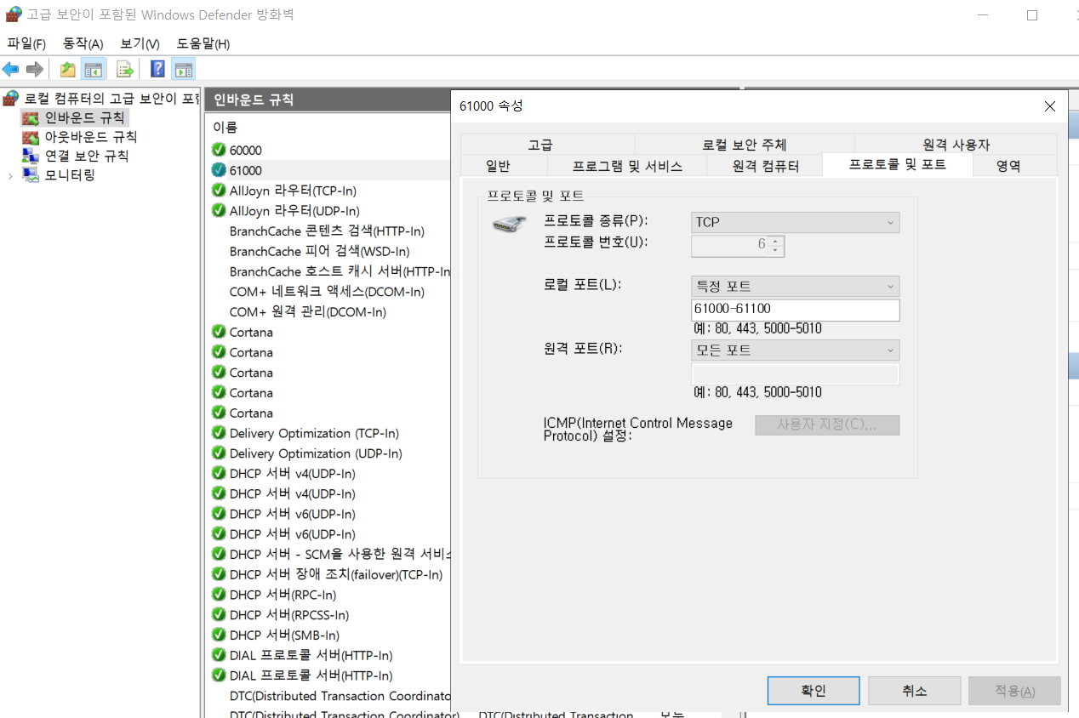Toggle the Show/Hide Console Tree icon
1079x718 pixels.
pyautogui.click(x=93, y=70)
